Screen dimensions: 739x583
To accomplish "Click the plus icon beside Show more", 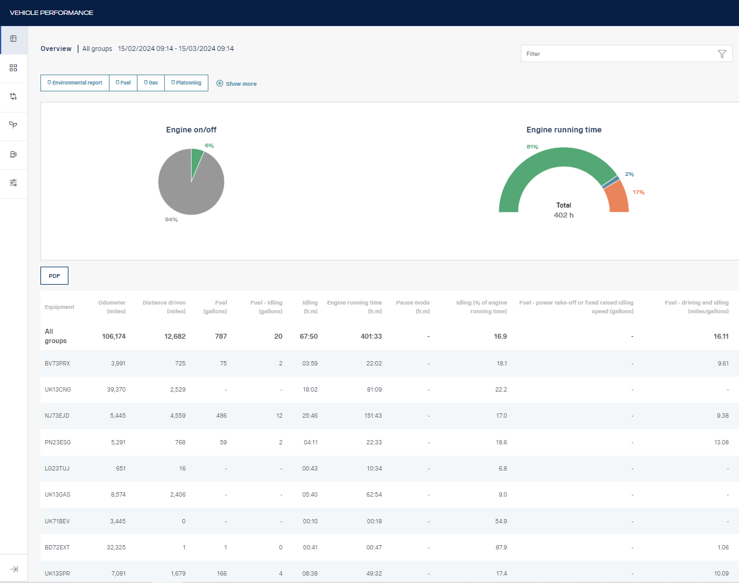I will (220, 83).
